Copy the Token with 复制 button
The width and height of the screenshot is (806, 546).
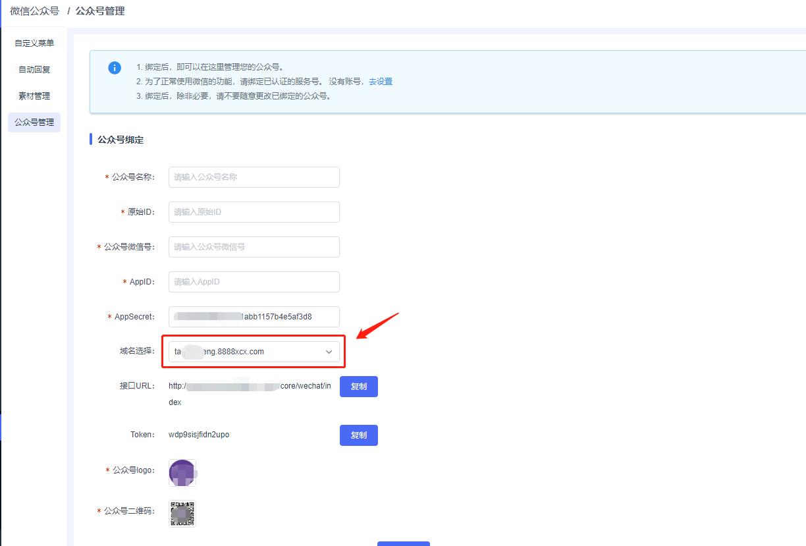(x=359, y=435)
